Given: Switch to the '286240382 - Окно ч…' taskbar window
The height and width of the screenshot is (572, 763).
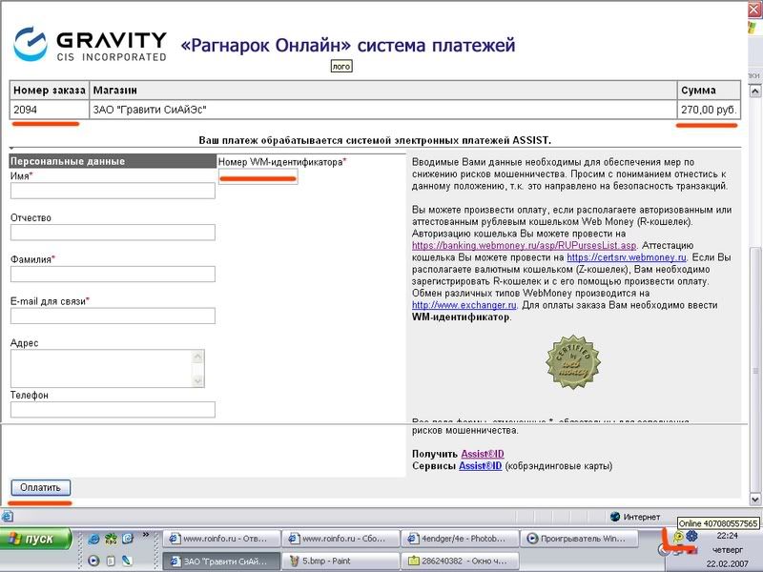Looking at the screenshot, I should [460, 561].
